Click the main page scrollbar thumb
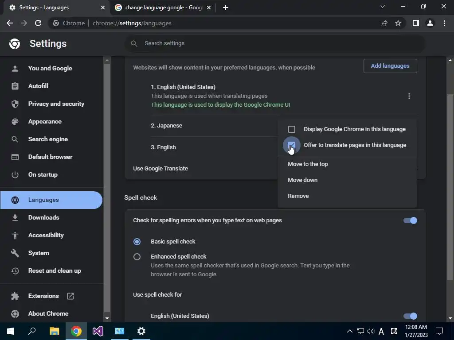The height and width of the screenshot is (340, 454). coord(450,187)
